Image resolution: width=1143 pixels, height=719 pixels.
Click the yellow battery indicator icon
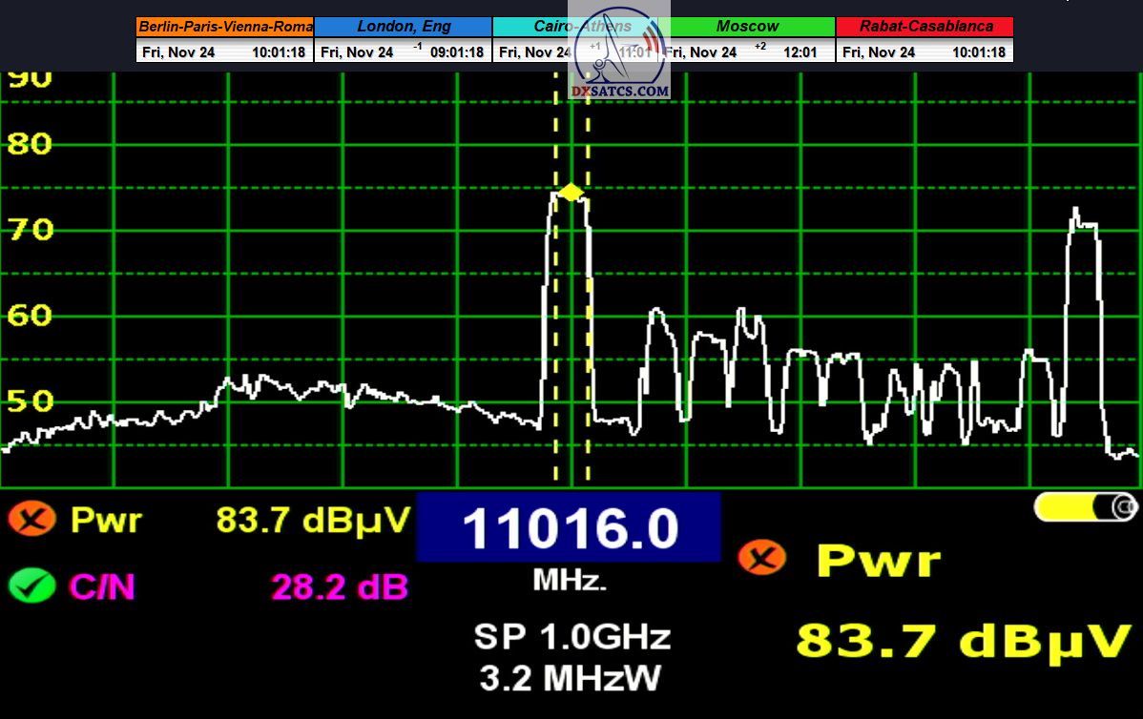[1086, 507]
